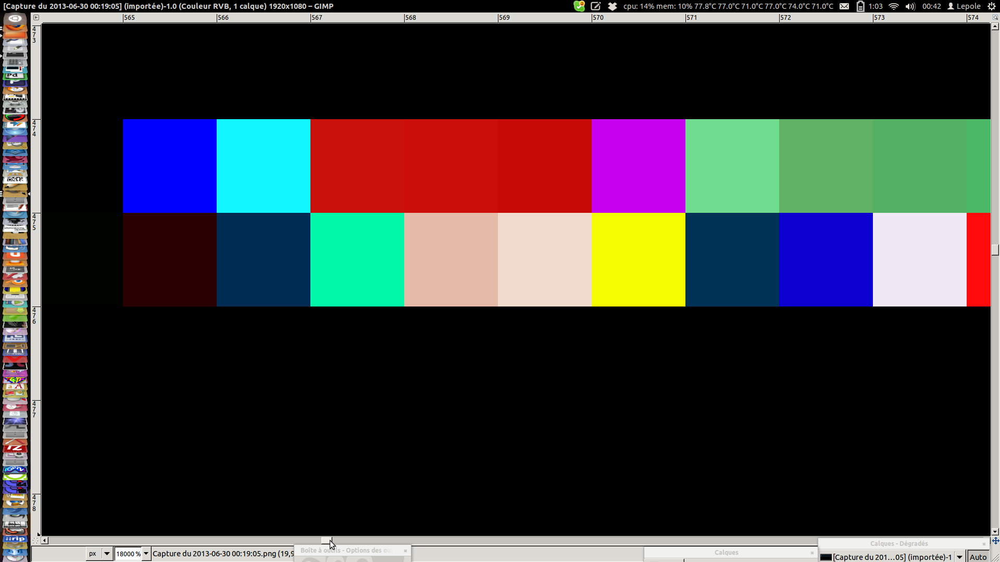Open the image selector dropdown in Calques dock
The height and width of the screenshot is (562, 1000).
coord(959,557)
